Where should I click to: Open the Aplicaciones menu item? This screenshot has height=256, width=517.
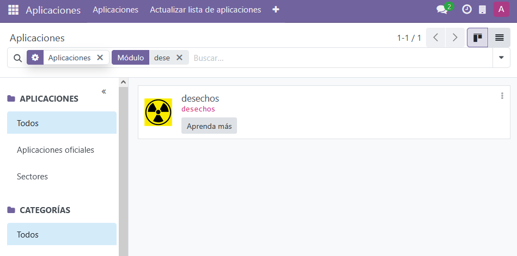(x=115, y=10)
